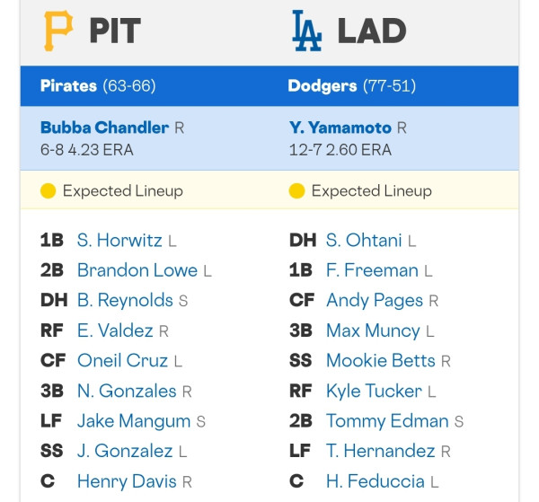Open S. Ohtani player page
Viewport: 539px width, 502px height.
coord(364,240)
